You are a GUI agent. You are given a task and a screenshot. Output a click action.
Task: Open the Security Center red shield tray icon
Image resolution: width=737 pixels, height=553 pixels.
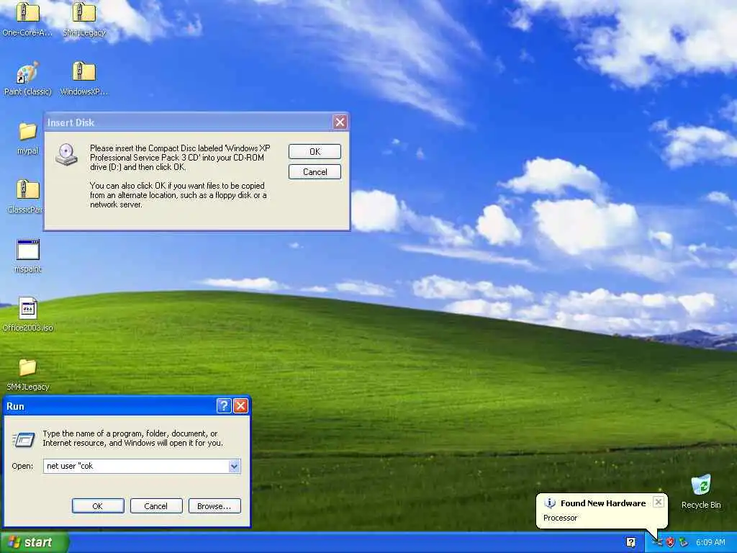(670, 542)
